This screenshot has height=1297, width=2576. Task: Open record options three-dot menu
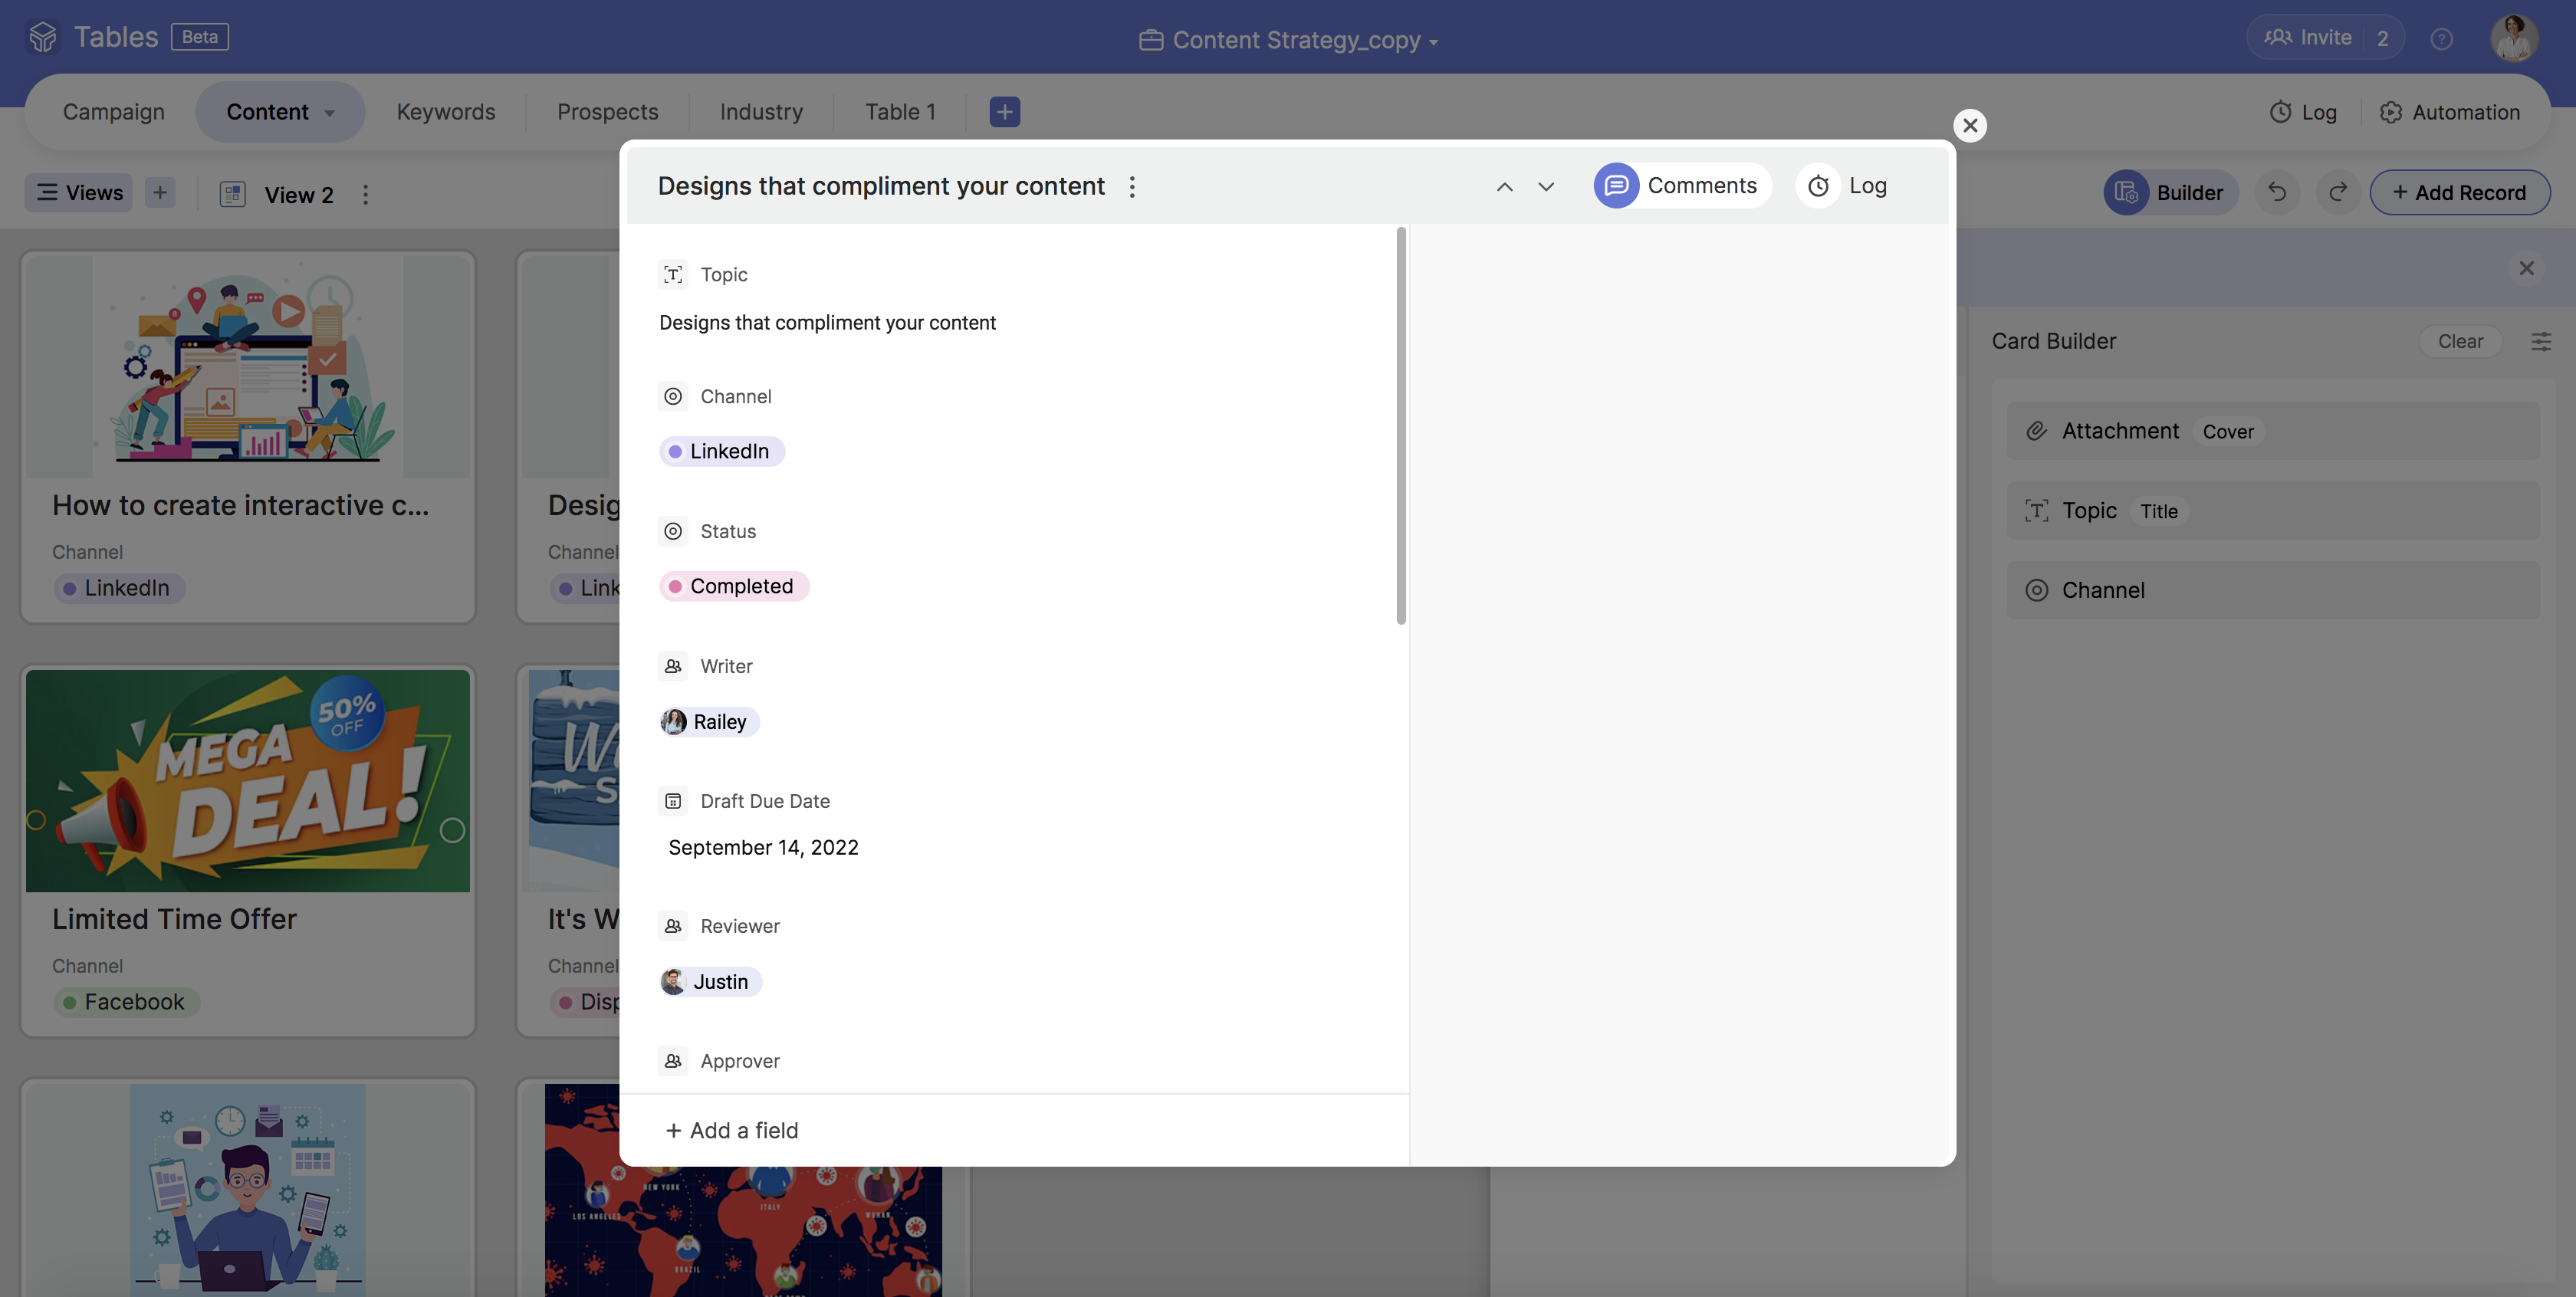click(1132, 187)
